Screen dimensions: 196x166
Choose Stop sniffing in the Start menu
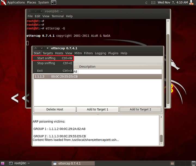coord(53,63)
